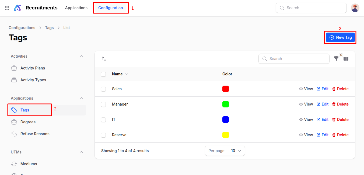Click the sort records icon

(104, 58)
